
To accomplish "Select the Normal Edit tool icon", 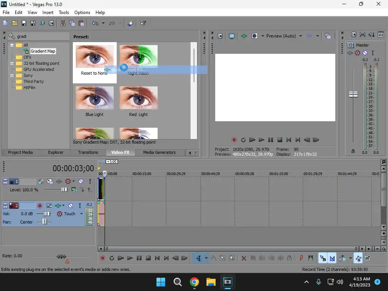I will 199,258.
